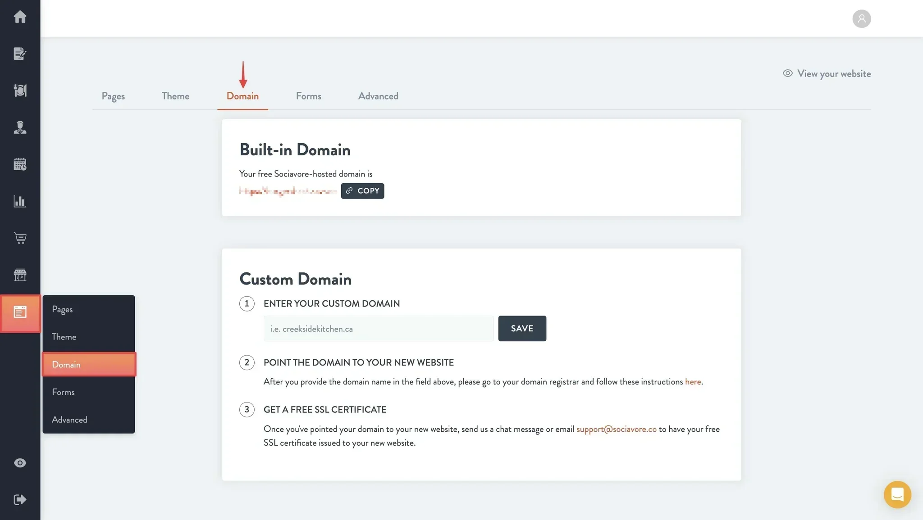Open the staff person icon in sidebar

point(20,127)
